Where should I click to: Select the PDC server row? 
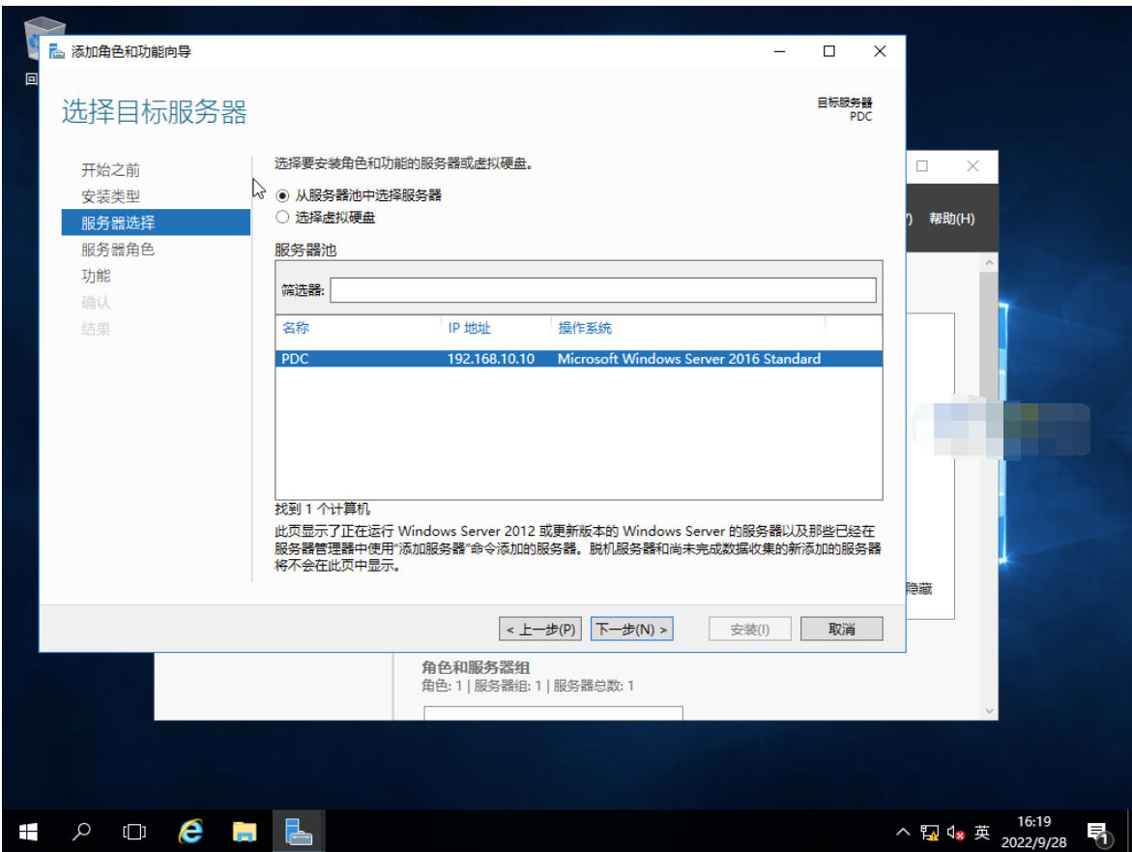(x=578, y=359)
